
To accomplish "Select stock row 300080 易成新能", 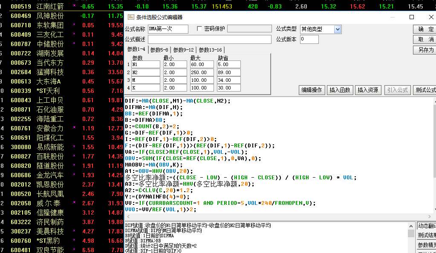I will pos(62,147).
